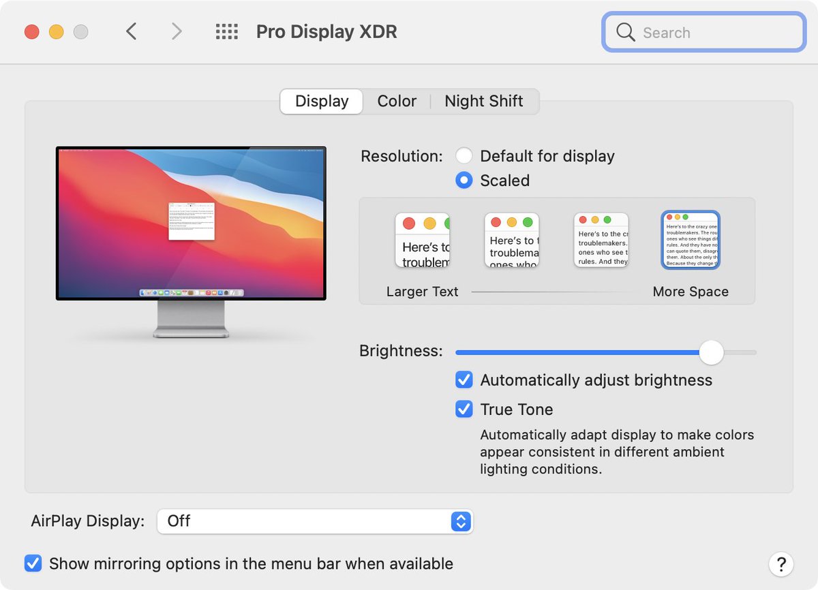Switch to the Color tab

(x=397, y=102)
